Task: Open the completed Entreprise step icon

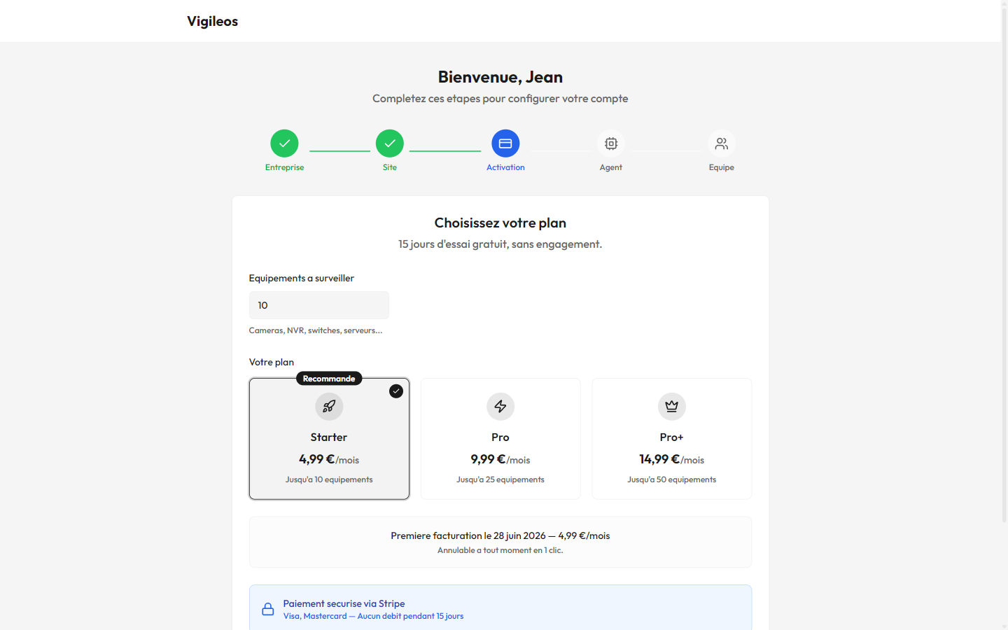Action: tap(284, 143)
